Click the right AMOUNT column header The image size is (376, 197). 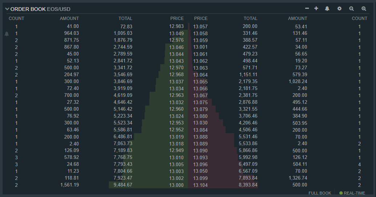(298, 19)
